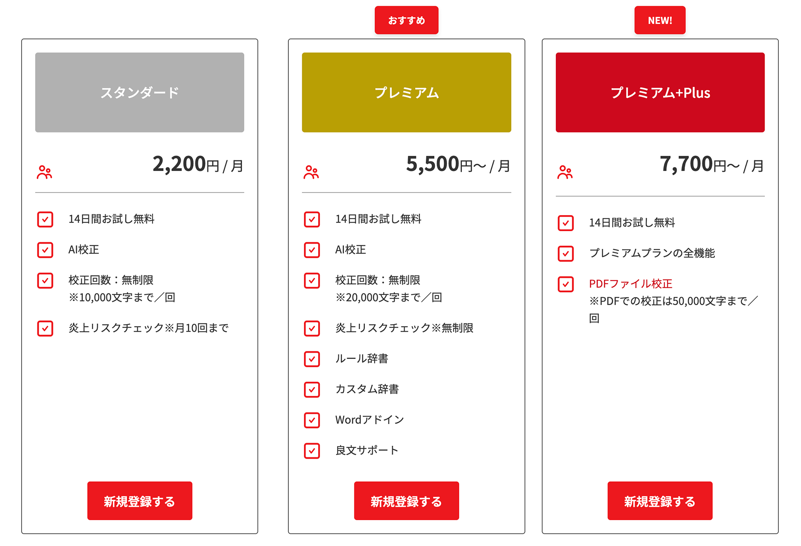Select the red プレミアム+Plus plan header

[x=660, y=93]
